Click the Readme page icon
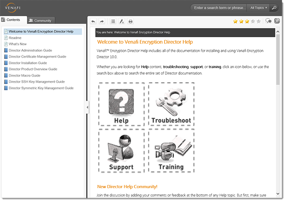Screen dimensions: 284x200 (6, 38)
